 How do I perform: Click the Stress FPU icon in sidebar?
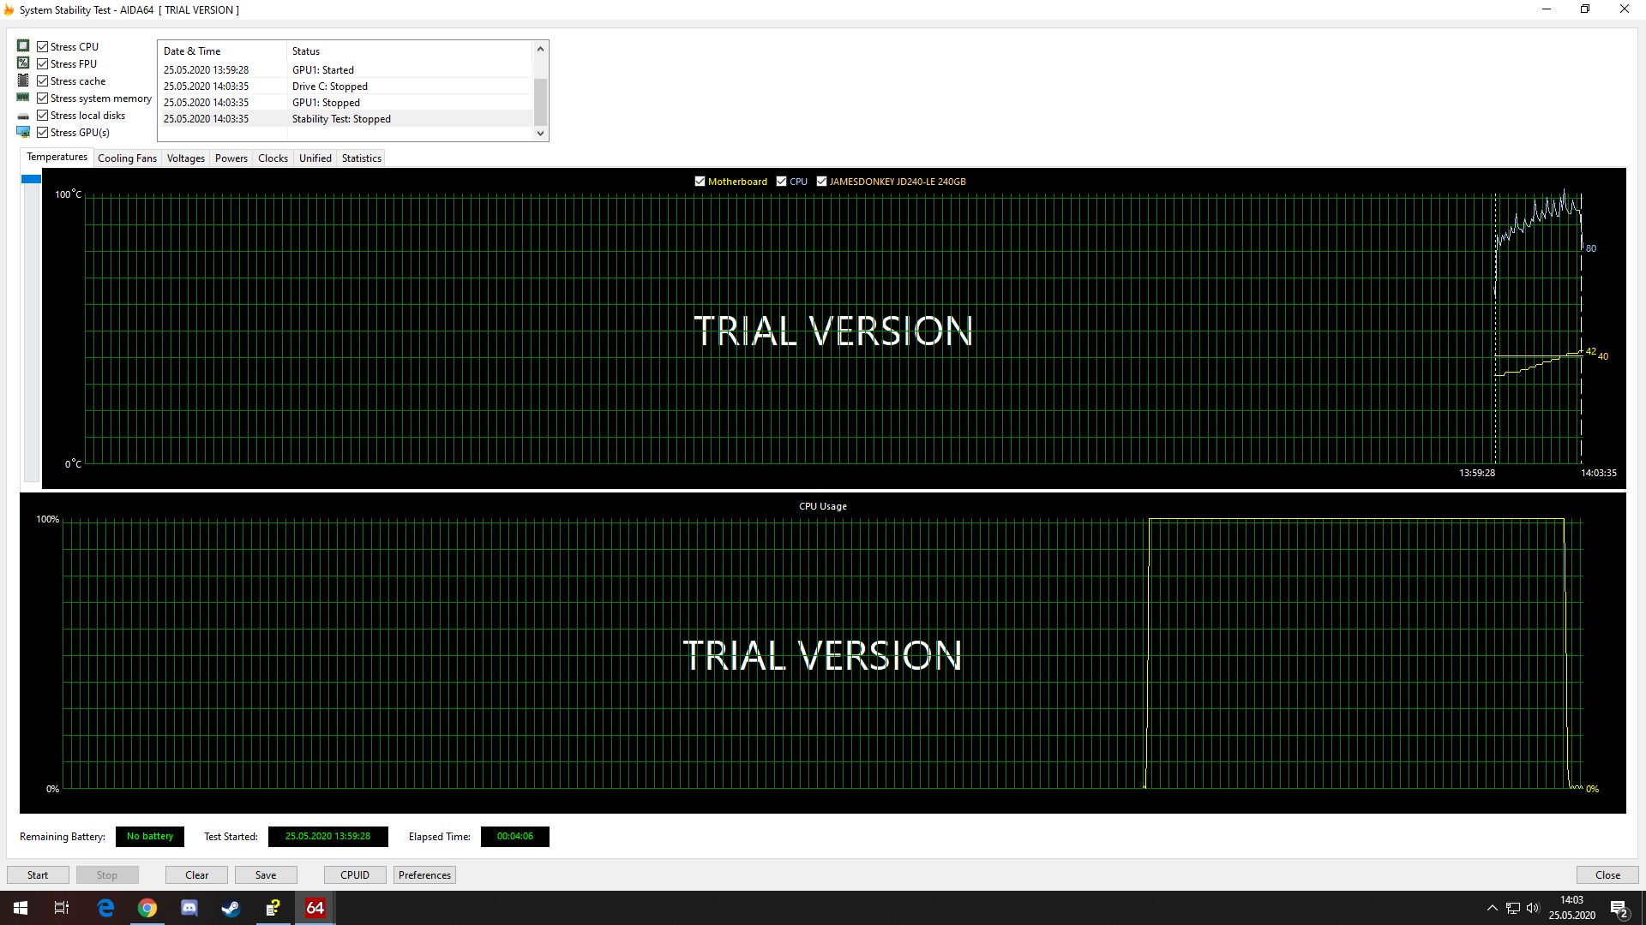[22, 63]
